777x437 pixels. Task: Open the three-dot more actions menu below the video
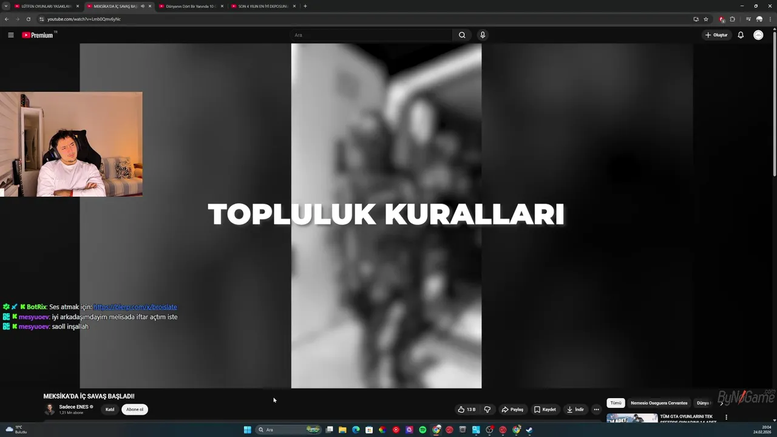click(x=596, y=410)
